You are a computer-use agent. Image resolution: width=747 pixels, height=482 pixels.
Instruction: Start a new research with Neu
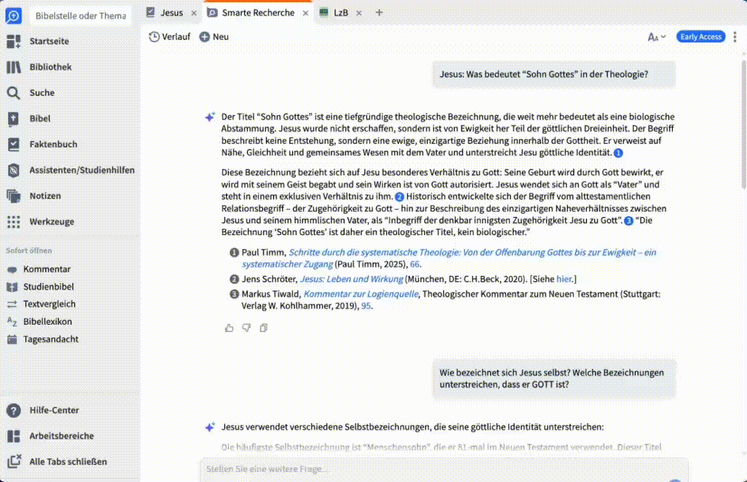214,37
